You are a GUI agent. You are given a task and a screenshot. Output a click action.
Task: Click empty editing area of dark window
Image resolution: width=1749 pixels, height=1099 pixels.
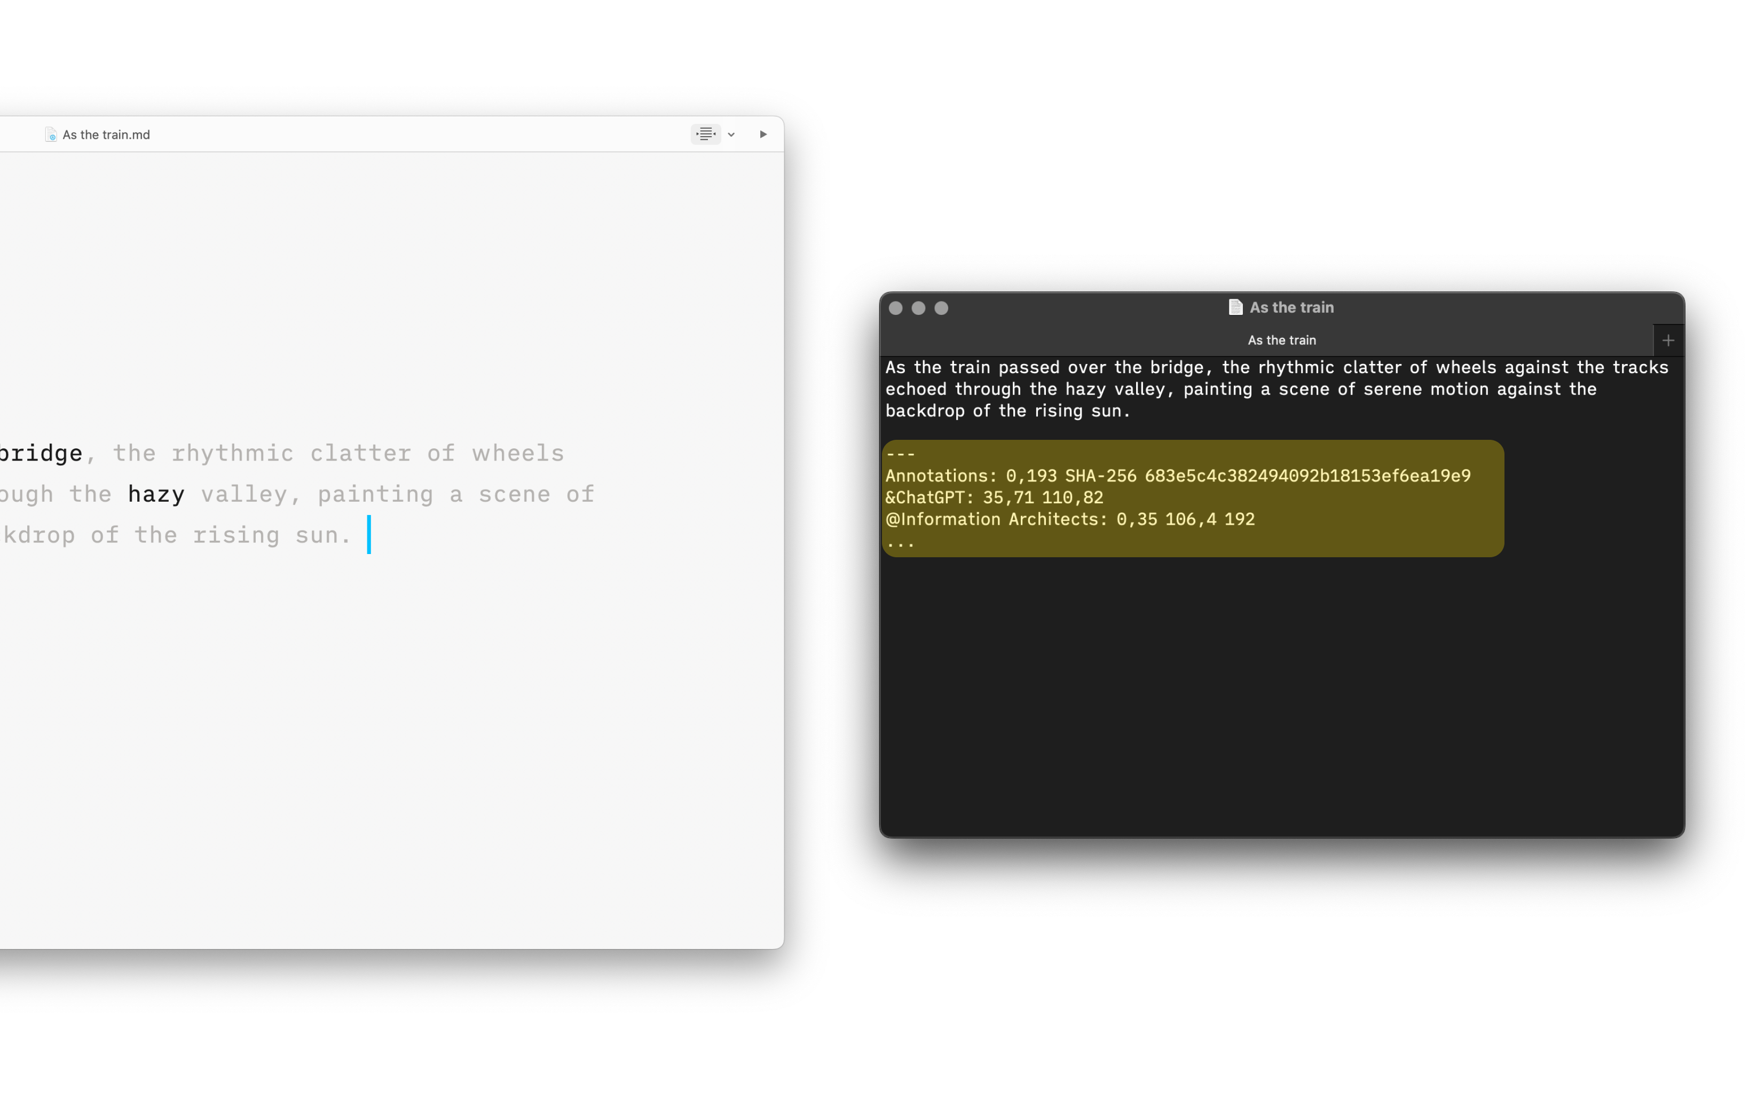pos(1281,697)
